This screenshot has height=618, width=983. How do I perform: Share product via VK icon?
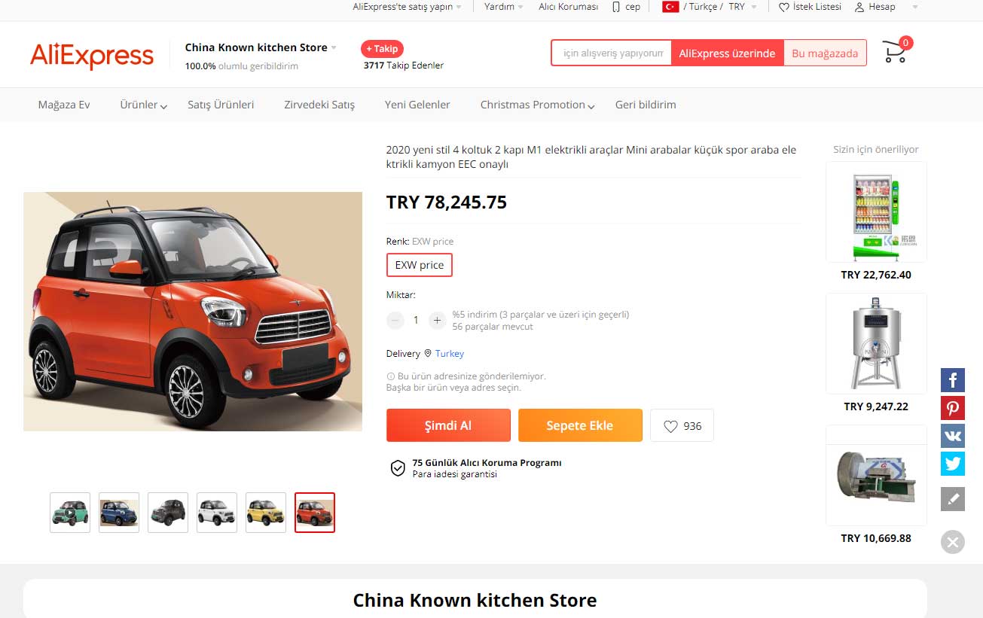pos(953,436)
